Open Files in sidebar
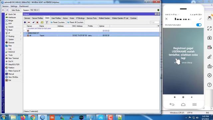213x120 pixels. [10, 46]
